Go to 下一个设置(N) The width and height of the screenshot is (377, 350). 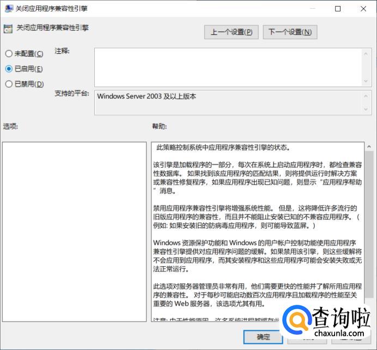[290, 32]
